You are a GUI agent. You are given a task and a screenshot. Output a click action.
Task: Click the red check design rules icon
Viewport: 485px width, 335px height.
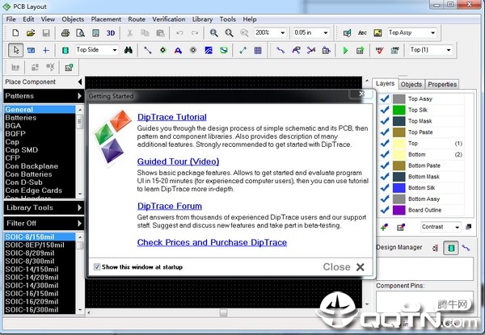tap(380, 50)
